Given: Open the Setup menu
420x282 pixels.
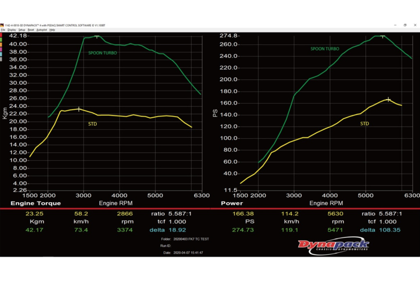Looking at the screenshot, I should click(x=22, y=30).
